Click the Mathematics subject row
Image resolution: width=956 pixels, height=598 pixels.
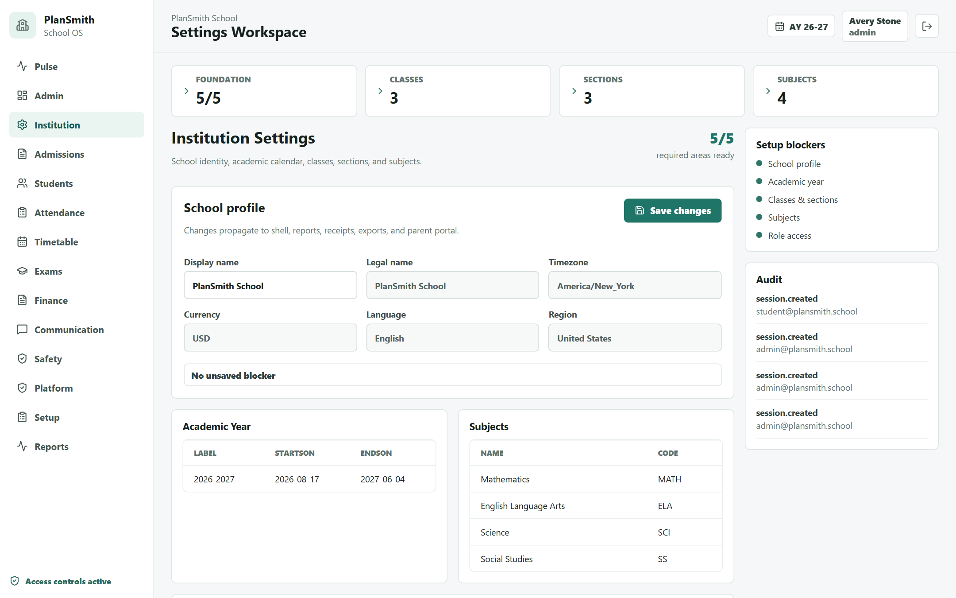[x=596, y=479]
